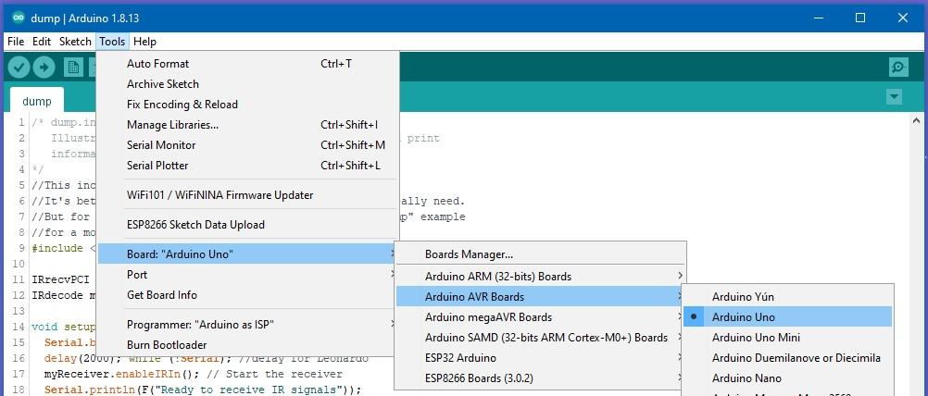Image resolution: width=928 pixels, height=396 pixels.
Task: Expand Arduino megaAVR Boards submenu
Action: point(540,317)
